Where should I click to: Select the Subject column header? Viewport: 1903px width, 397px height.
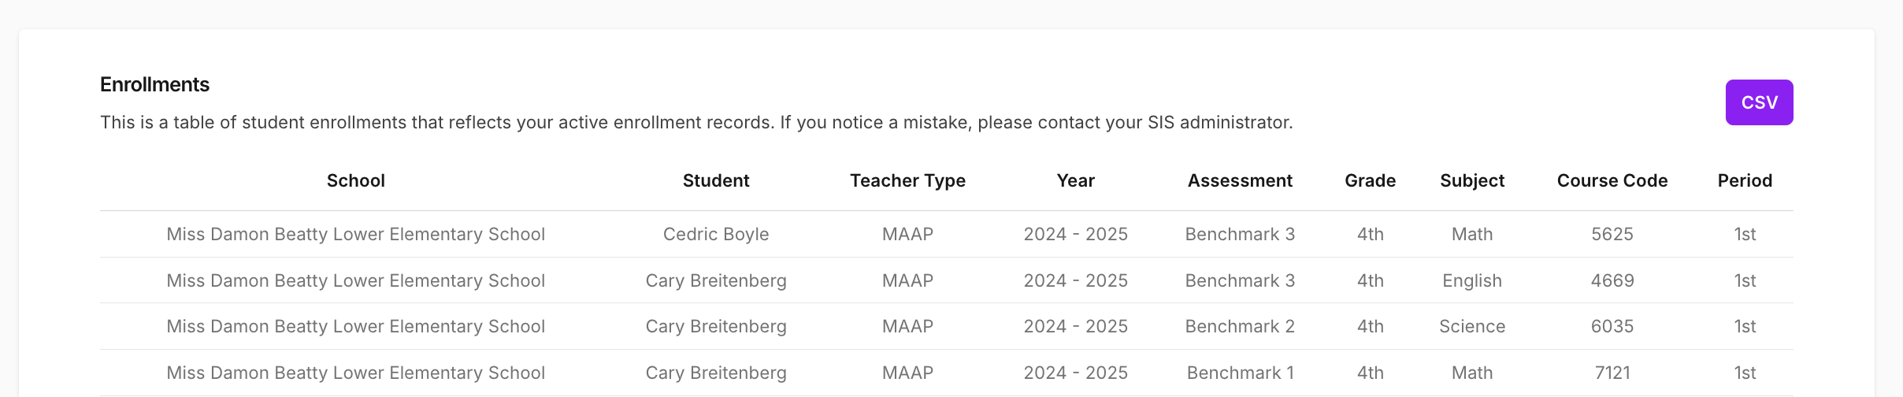[1471, 180]
